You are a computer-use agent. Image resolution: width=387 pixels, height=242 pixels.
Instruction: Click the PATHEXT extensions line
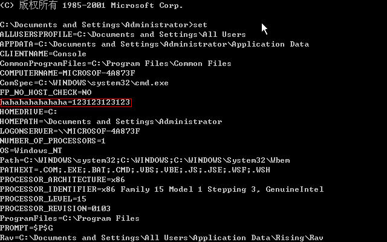click(x=135, y=170)
